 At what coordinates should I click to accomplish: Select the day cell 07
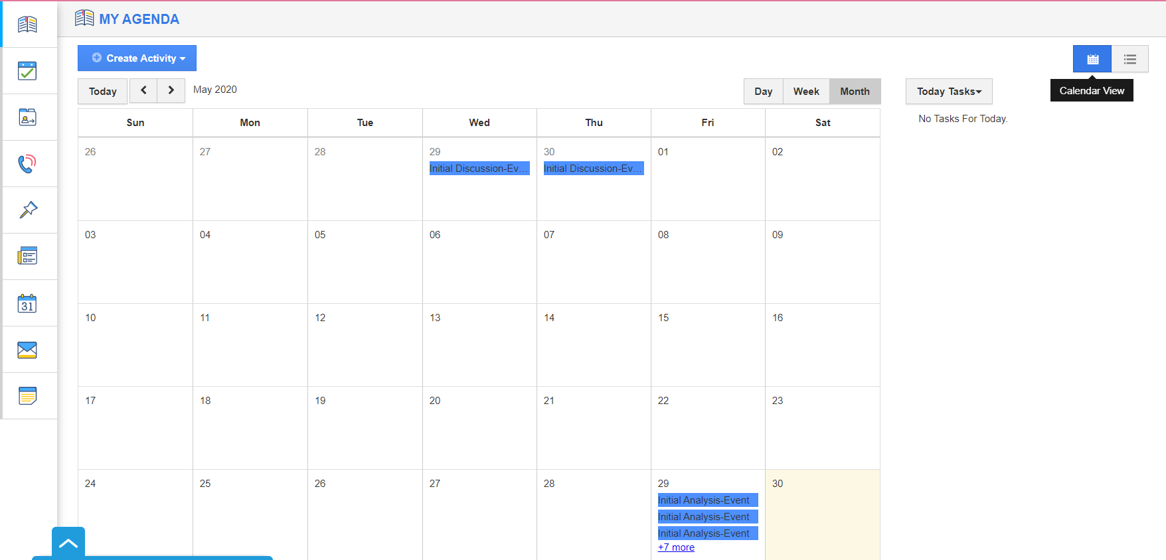click(594, 262)
